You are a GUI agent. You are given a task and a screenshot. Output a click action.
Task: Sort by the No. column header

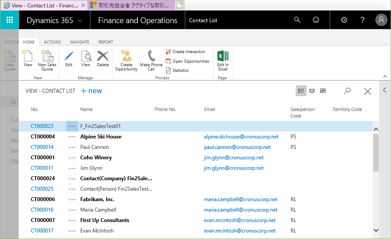pos(34,109)
